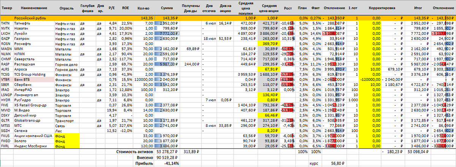The width and height of the screenshot is (456, 167).
Task: Click the 7 772,00 ₽ sum cell for Лукойл
Action: [166, 33]
